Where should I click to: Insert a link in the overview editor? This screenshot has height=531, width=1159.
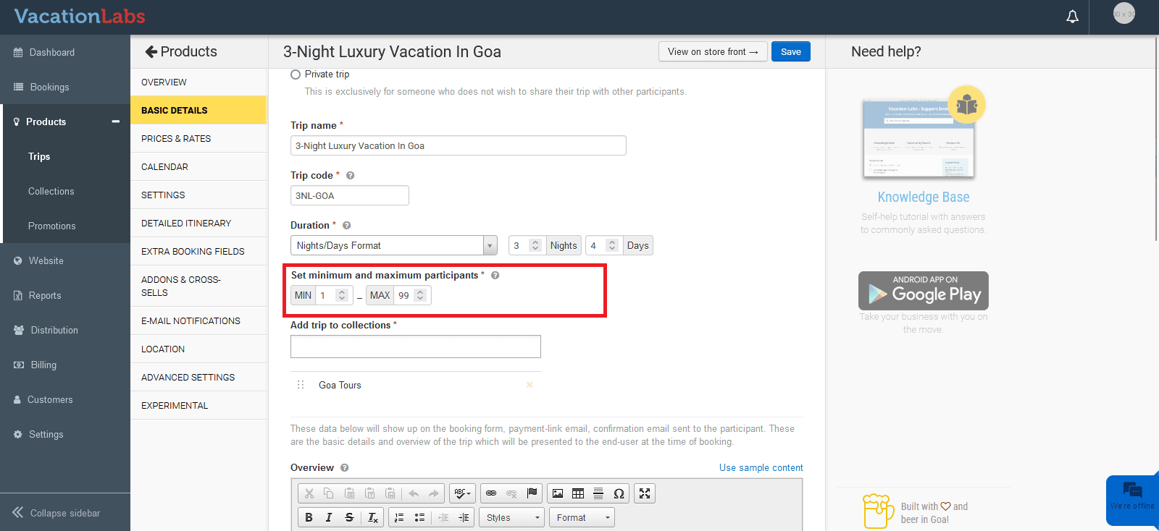point(491,493)
